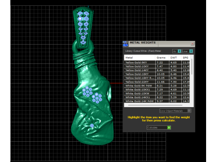The height and width of the screenshot is (162, 216).
Task: Click the Calculate button
Action: click(158, 127)
